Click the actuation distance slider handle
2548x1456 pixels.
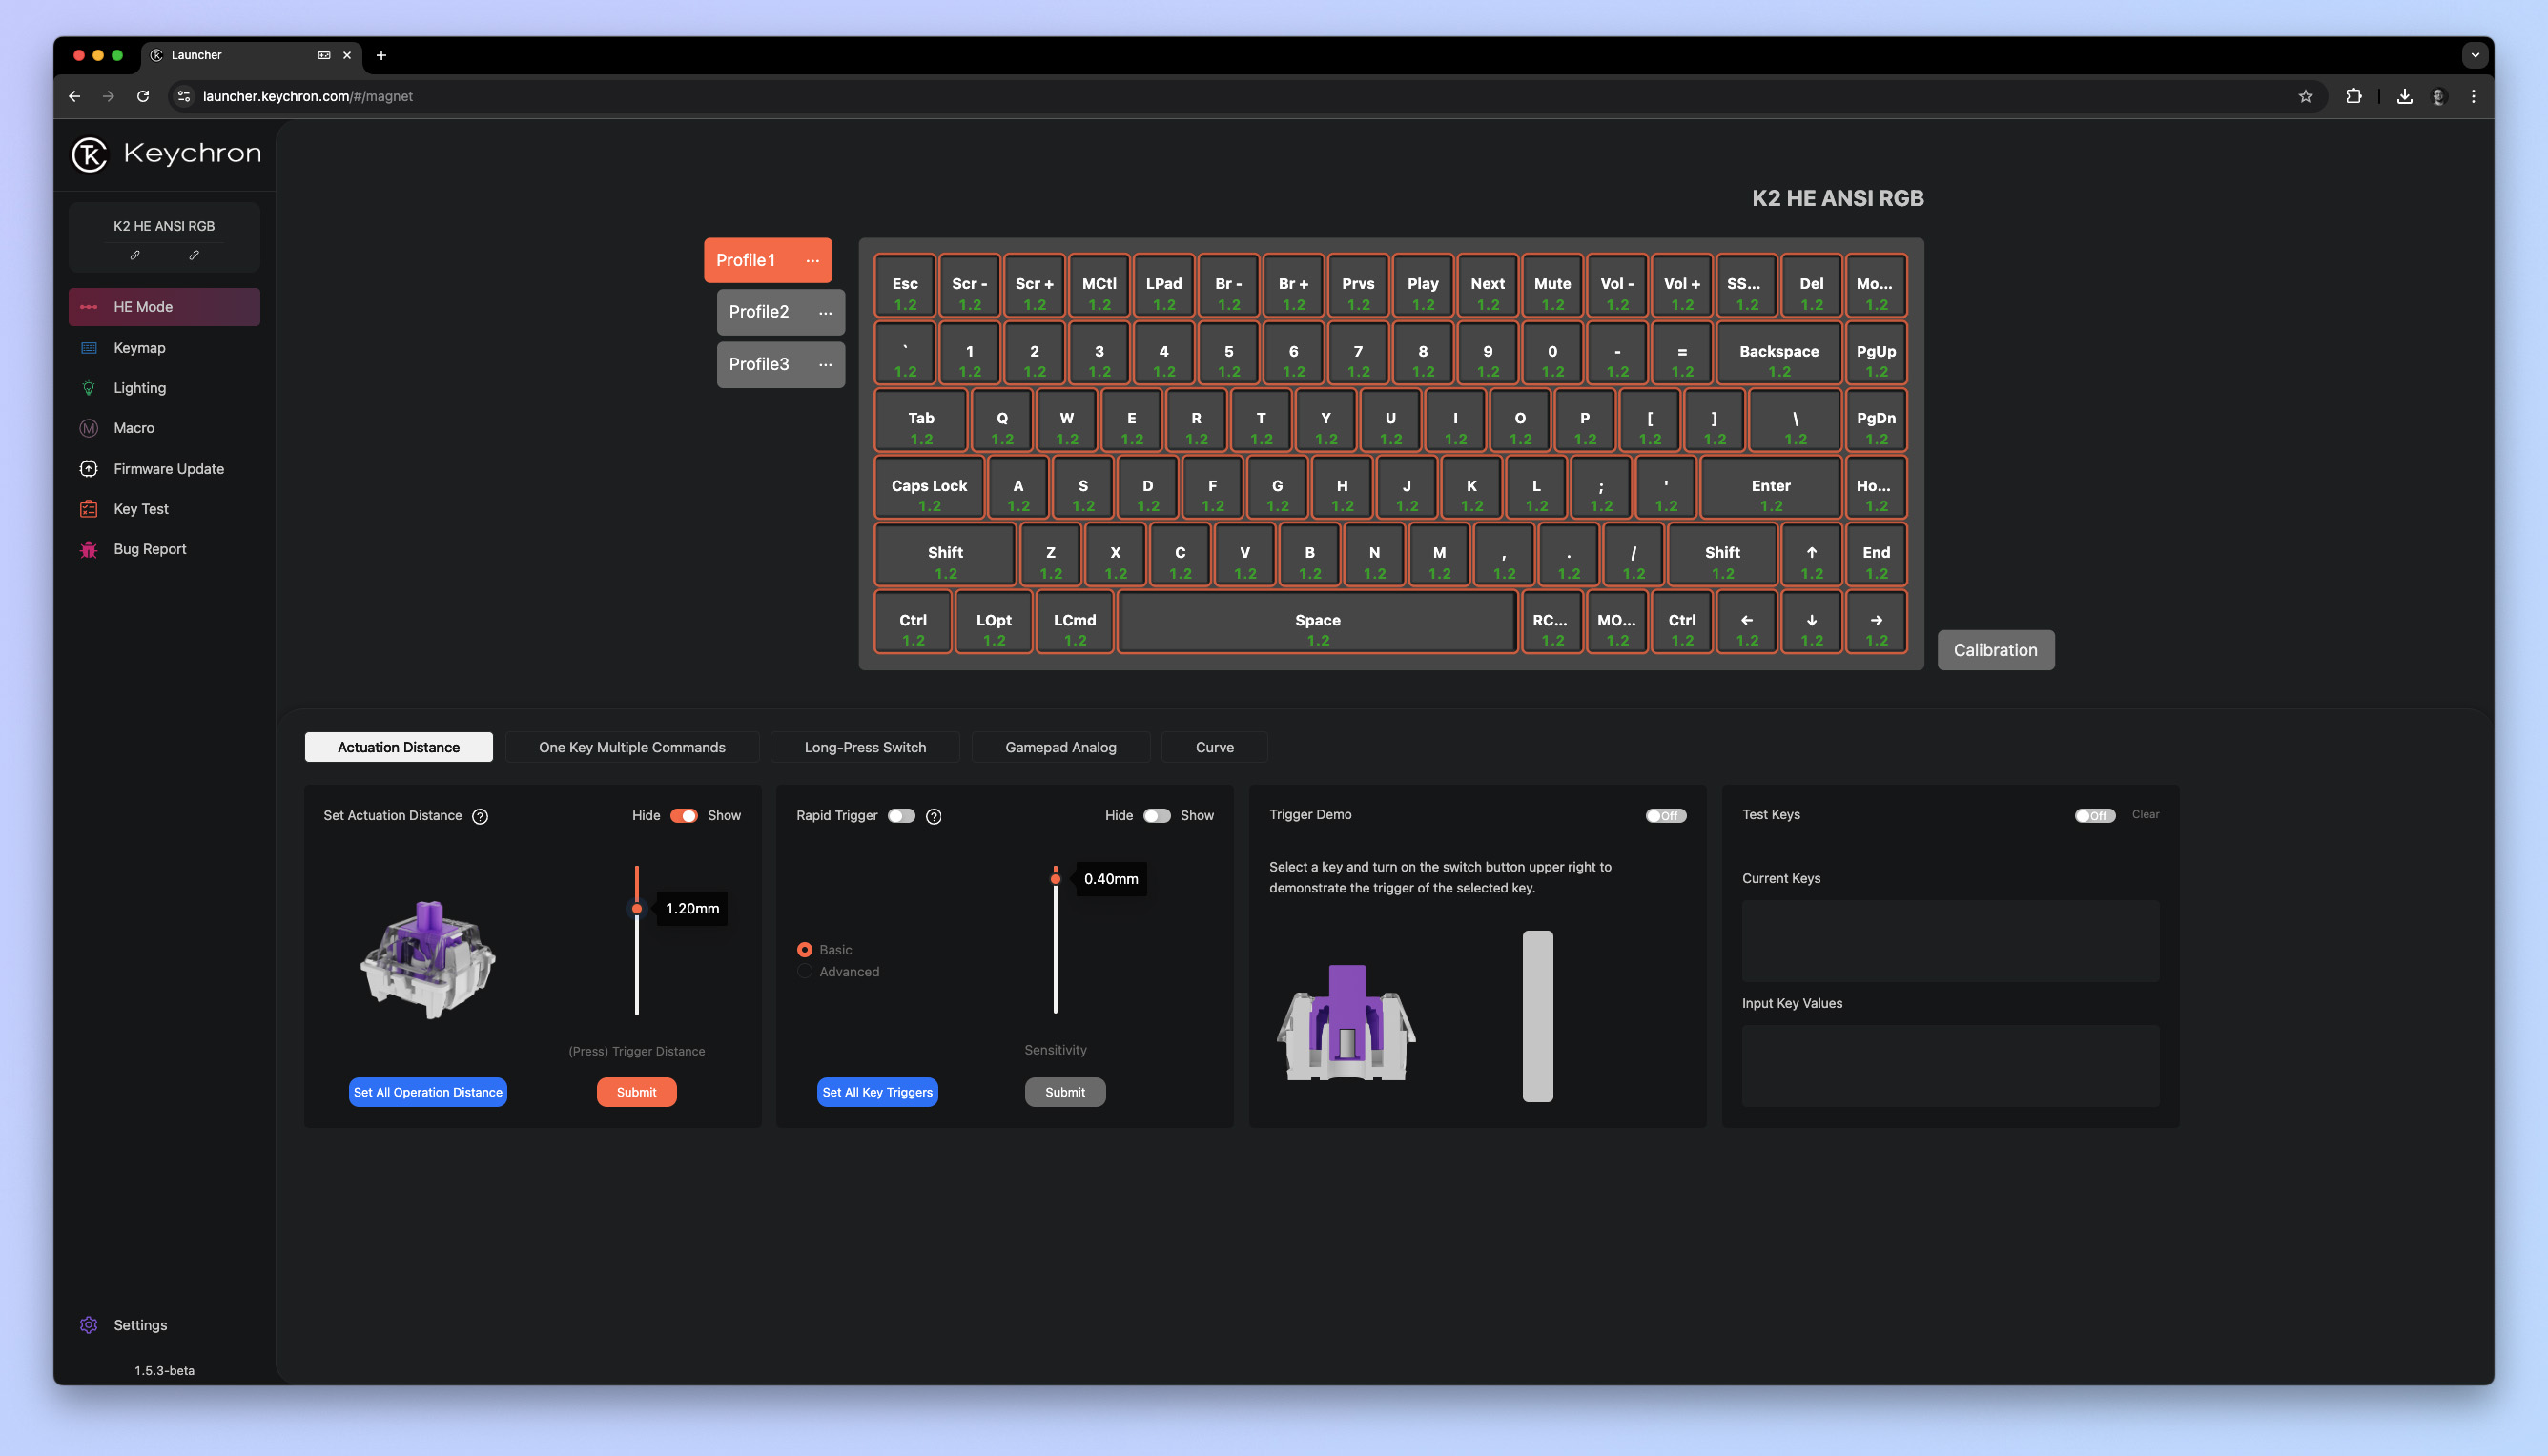pyautogui.click(x=637, y=908)
